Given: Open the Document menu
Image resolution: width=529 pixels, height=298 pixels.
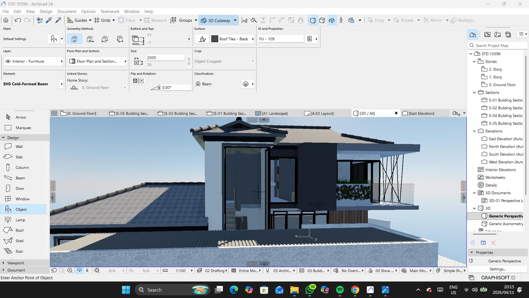Looking at the screenshot, I should click(x=67, y=11).
